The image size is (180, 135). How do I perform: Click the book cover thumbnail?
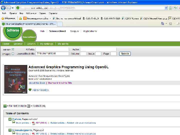(16, 79)
